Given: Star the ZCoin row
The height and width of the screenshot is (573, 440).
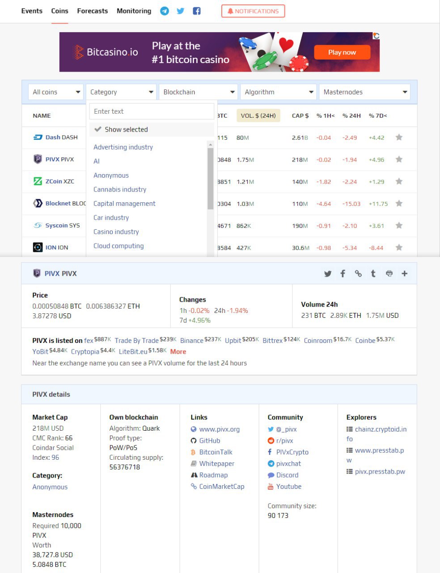Looking at the screenshot, I should pyautogui.click(x=399, y=181).
